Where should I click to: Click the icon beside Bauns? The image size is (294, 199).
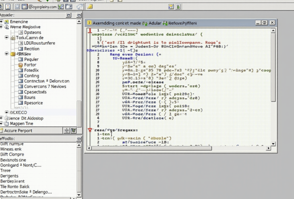21,98
